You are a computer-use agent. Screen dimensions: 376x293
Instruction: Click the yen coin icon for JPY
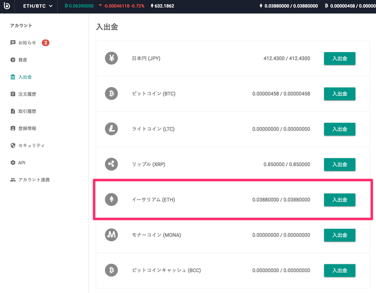tap(111, 58)
